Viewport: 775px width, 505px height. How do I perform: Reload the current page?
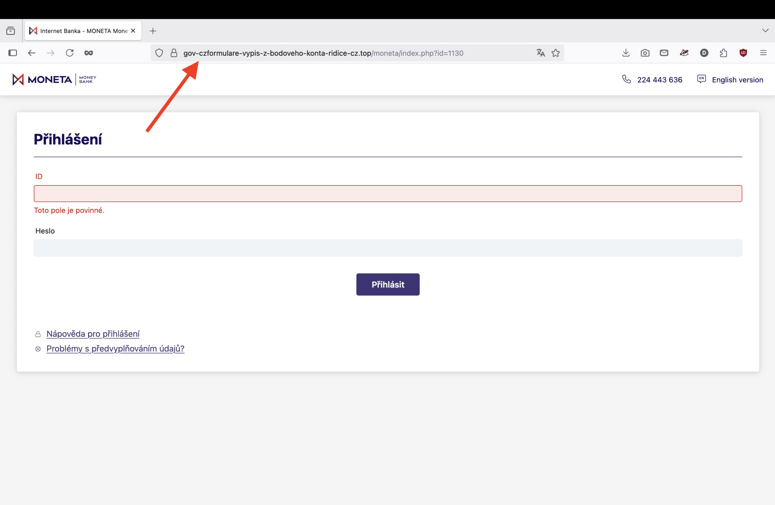(x=70, y=53)
